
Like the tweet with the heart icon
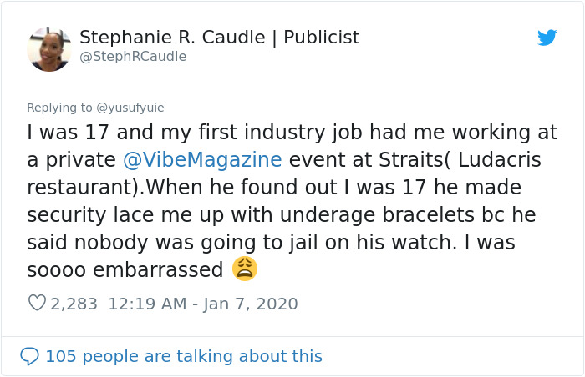[x=36, y=304]
